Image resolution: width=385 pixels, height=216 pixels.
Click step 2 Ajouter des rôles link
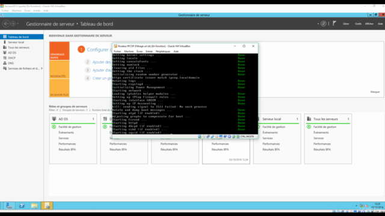pyautogui.click(x=102, y=62)
